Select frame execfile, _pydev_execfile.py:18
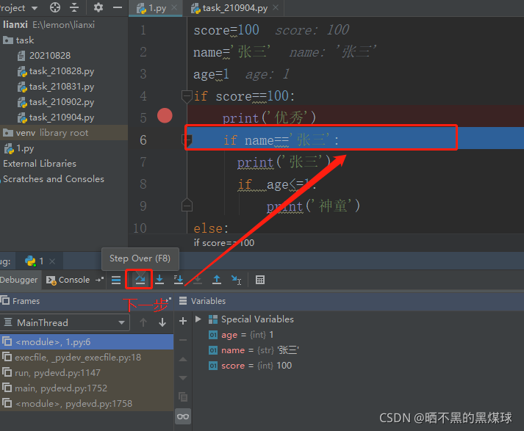 click(87, 358)
